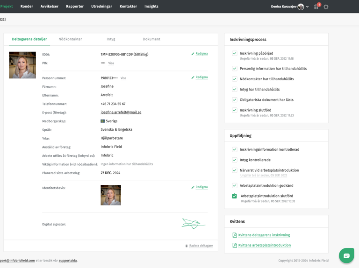Open the green chat support widget
Viewport: 359px width, 268px height.
[346, 255]
